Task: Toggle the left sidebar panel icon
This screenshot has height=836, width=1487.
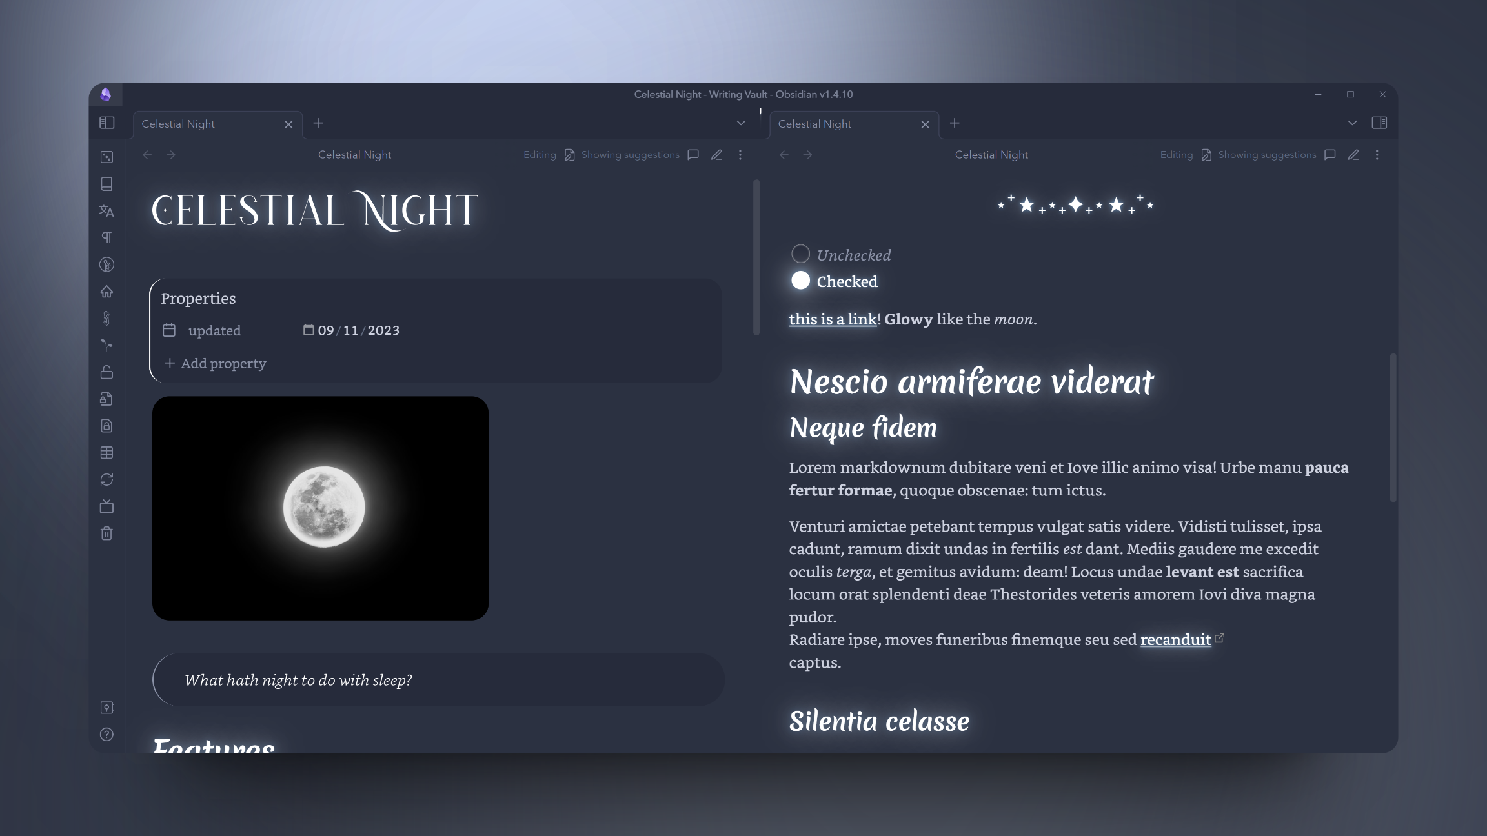Action: coord(107,123)
